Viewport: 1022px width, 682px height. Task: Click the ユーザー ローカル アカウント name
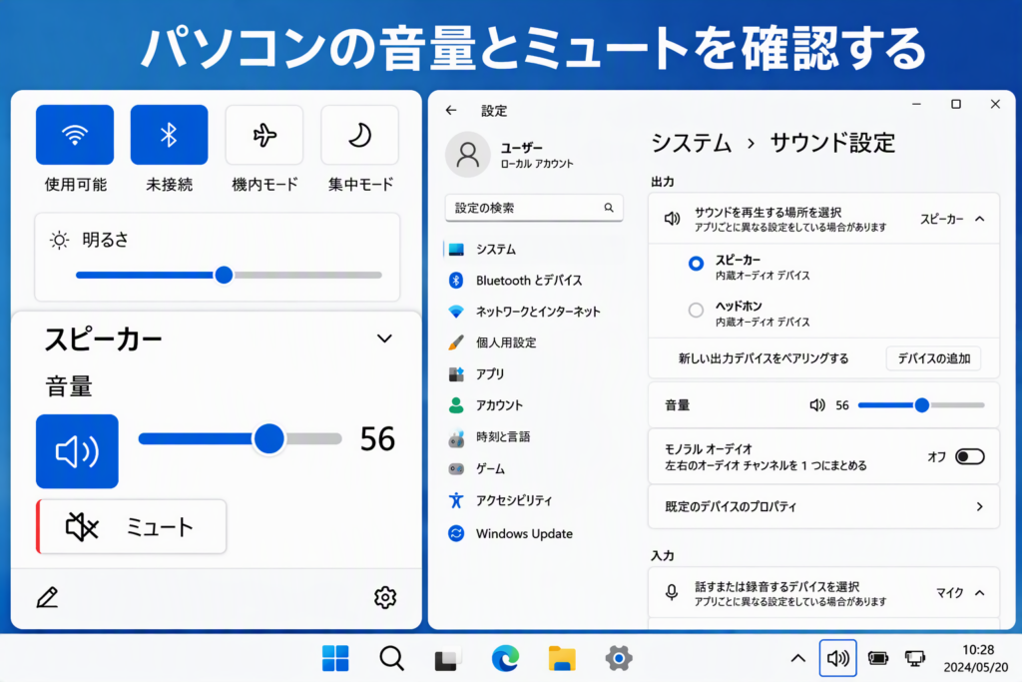point(537,155)
